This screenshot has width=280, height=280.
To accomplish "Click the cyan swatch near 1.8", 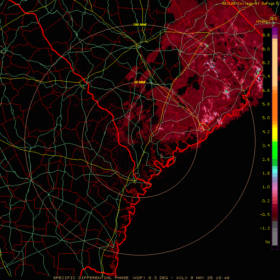I will [275, 171].
